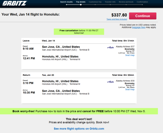Open Seat map for Alaska Airlines 830
This screenshot has width=163, height=133.
130,89
